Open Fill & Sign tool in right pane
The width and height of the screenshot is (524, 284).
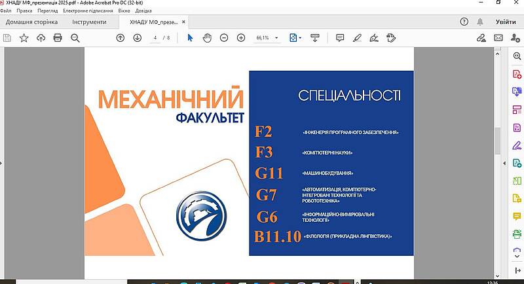point(517,145)
